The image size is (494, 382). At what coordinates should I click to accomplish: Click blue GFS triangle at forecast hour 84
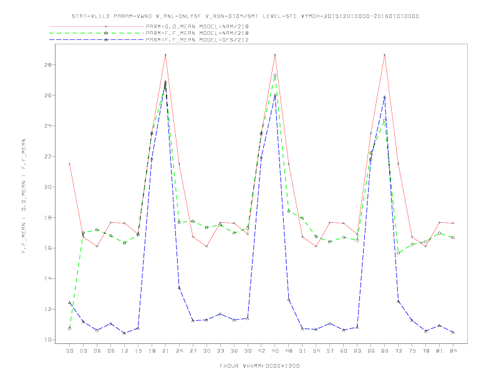coord(453,332)
